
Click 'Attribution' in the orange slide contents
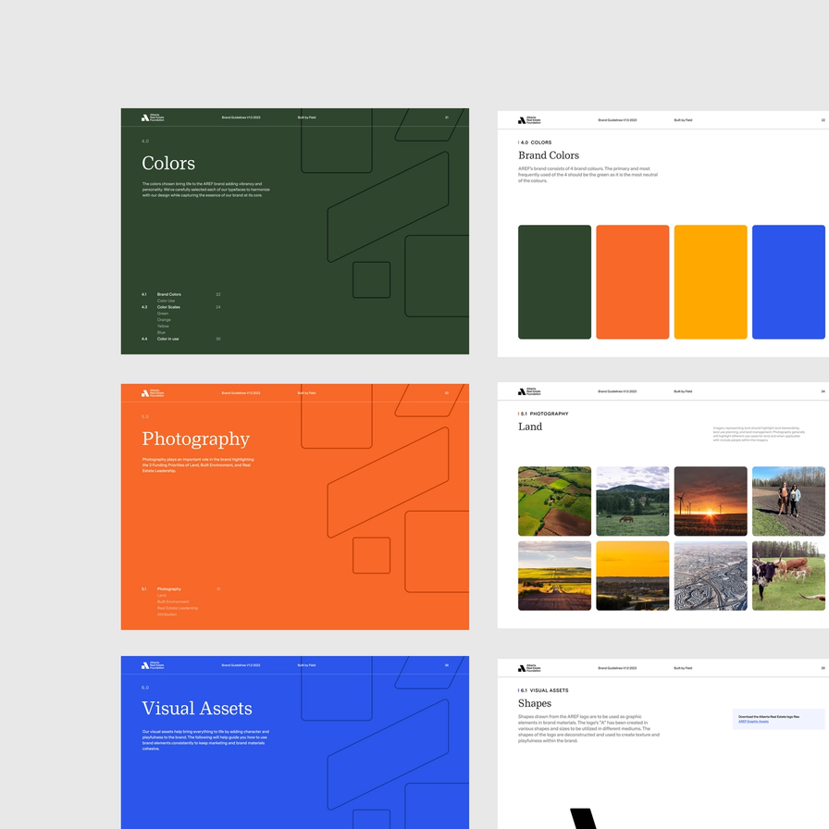click(167, 614)
